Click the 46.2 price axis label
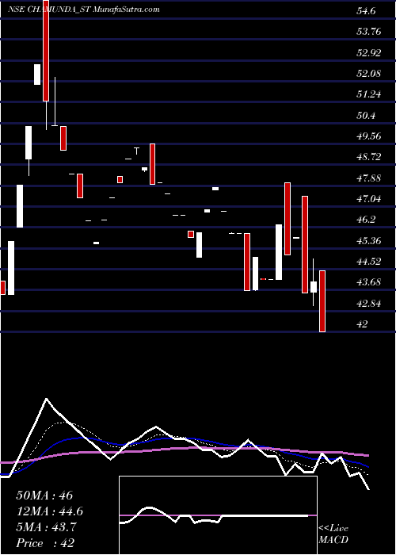Screen dimensions: 396x555 click(x=367, y=220)
